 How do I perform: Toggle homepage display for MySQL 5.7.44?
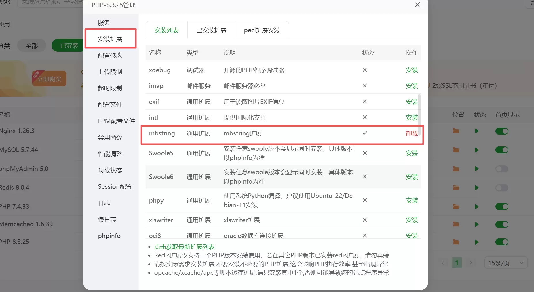pos(502,150)
